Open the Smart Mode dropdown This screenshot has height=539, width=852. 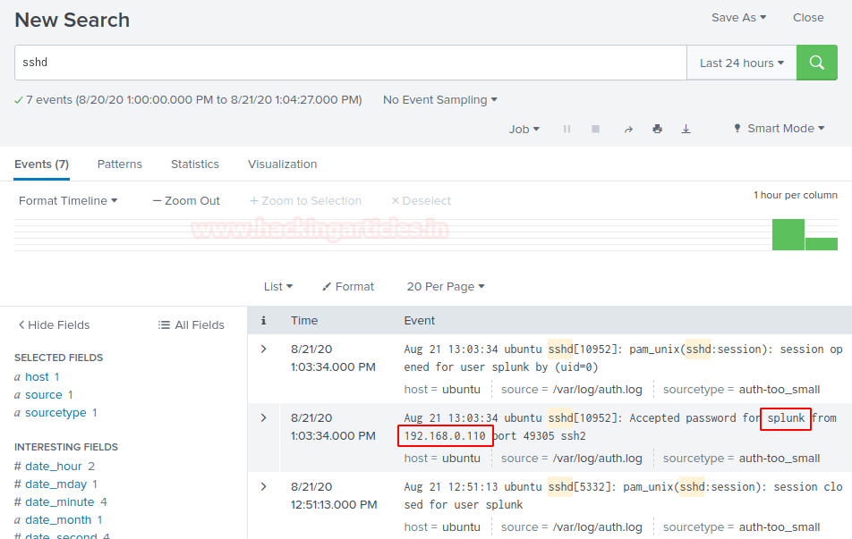(x=779, y=129)
